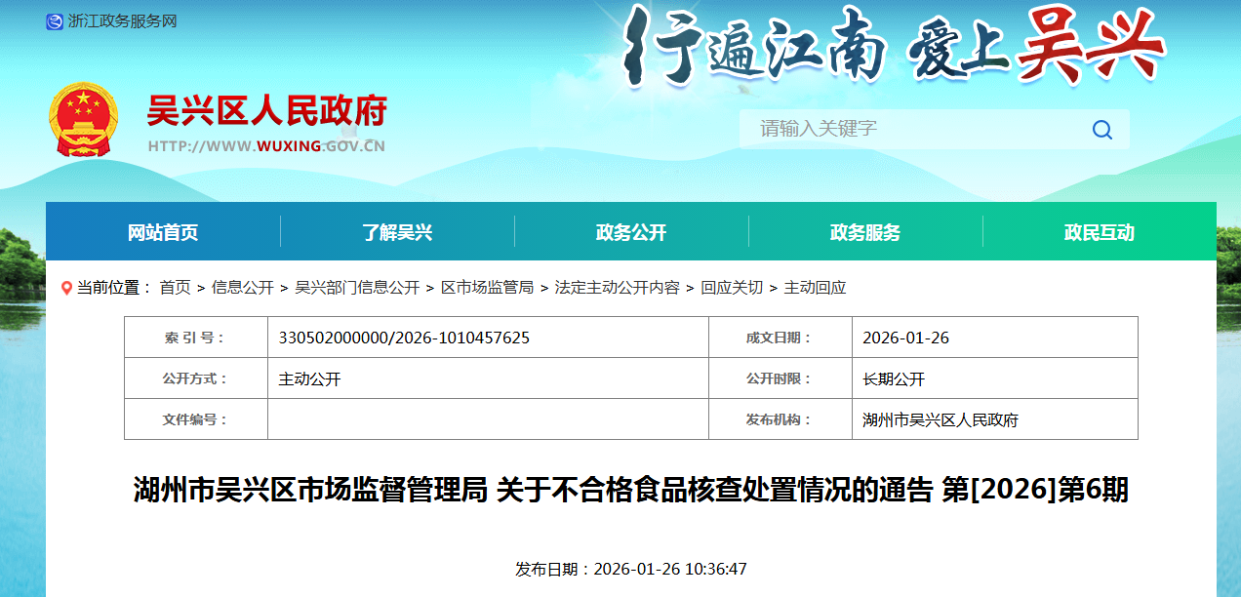Go to 吴兴部门信息公开 in the breadcrumb
1241x597 pixels.
tap(357, 288)
